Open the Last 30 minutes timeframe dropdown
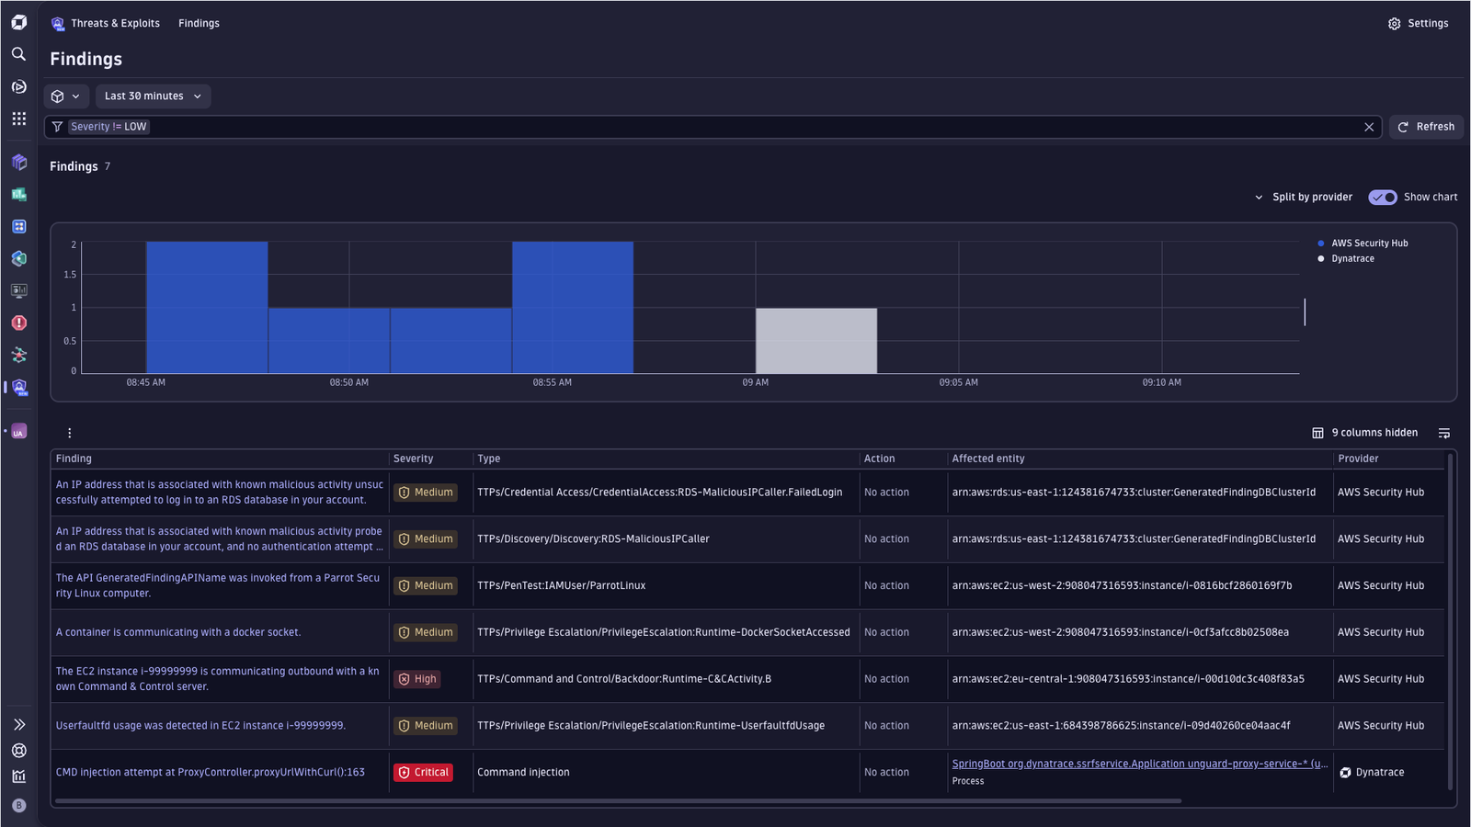1471x827 pixels. [153, 96]
